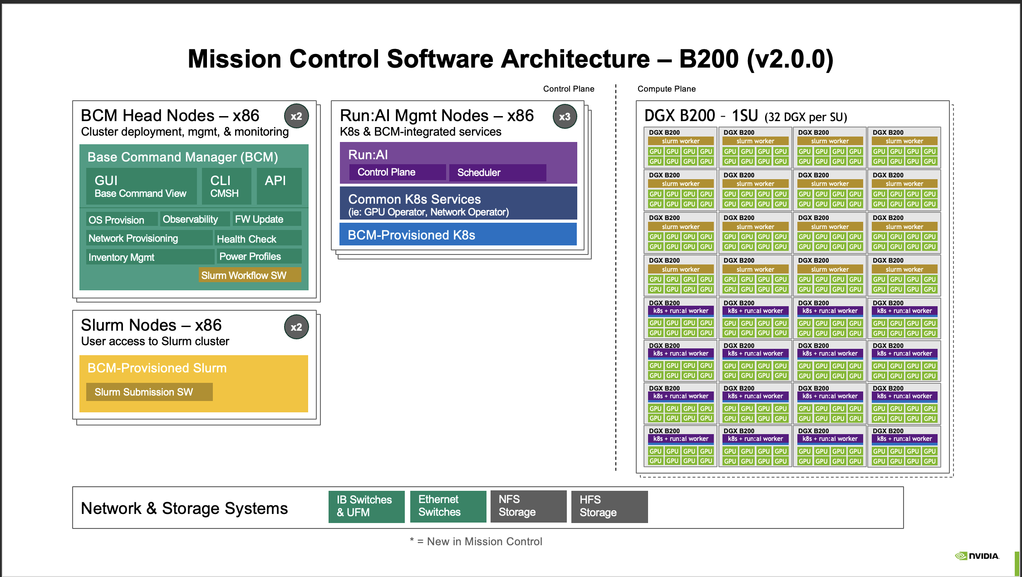Screen dimensions: 1022x577
Task: Click the Health Check box
Action: [258, 239]
